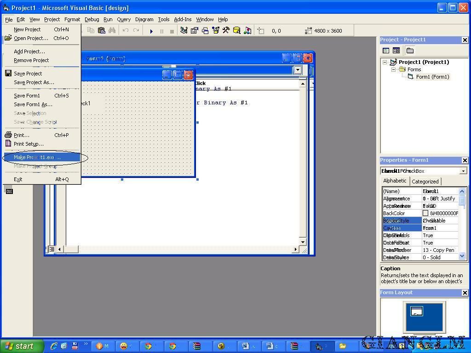The image size is (471, 353).
Task: Collapse the Project1 tree node
Action: (385, 62)
